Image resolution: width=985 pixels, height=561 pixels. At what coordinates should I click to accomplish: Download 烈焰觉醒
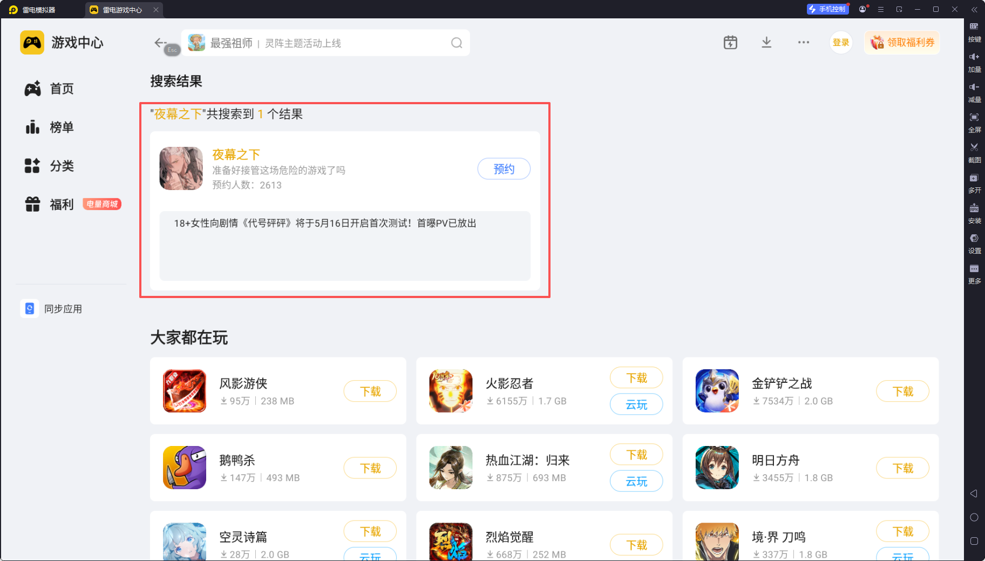pyautogui.click(x=636, y=545)
